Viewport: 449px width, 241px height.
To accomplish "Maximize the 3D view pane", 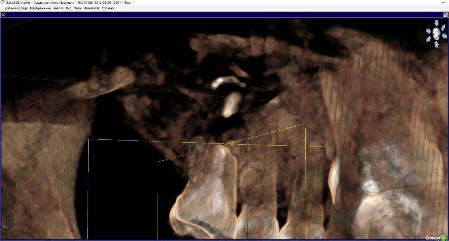I will [x=446, y=15].
